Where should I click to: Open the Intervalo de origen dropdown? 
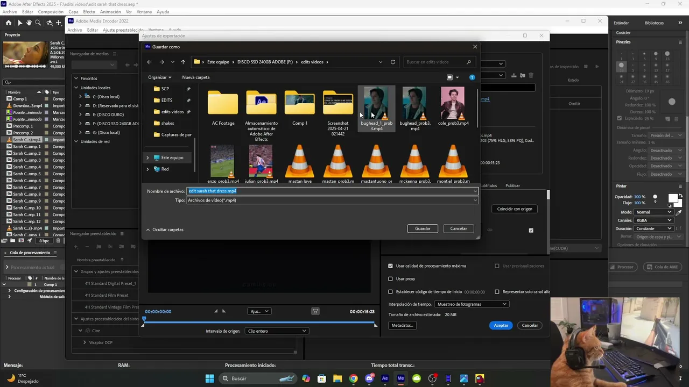[x=277, y=331]
